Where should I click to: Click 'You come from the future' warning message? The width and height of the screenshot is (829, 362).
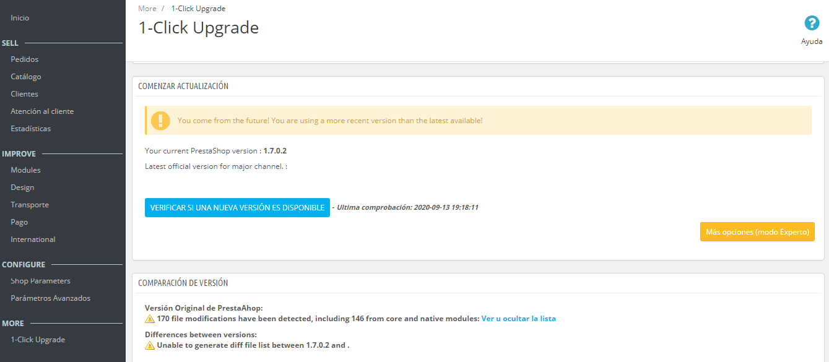(330, 121)
